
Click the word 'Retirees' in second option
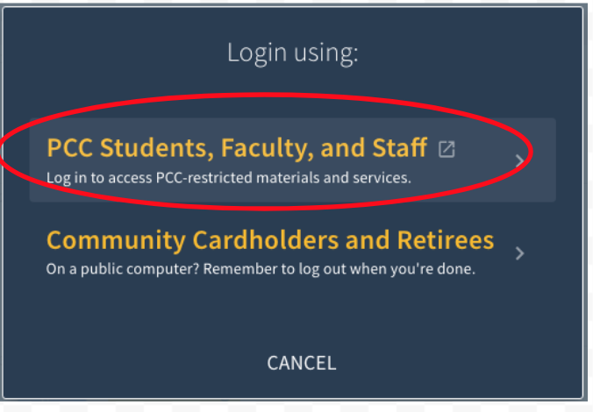[447, 240]
